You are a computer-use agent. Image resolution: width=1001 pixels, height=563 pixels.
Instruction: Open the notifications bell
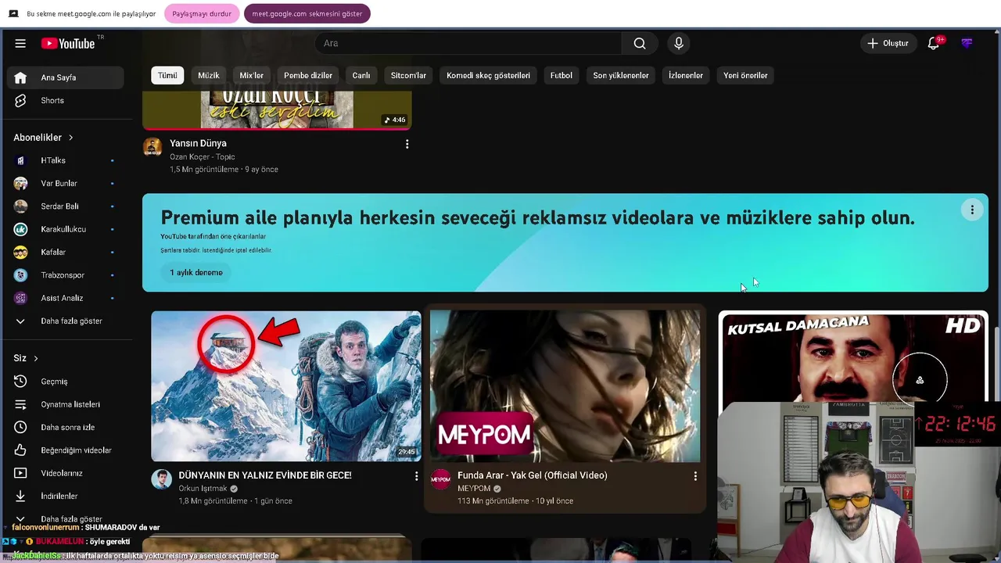(934, 44)
